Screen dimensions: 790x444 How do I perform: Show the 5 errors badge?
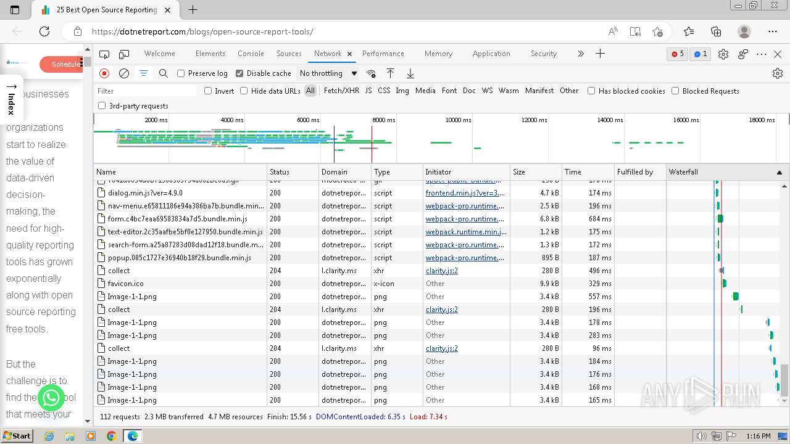click(x=678, y=54)
